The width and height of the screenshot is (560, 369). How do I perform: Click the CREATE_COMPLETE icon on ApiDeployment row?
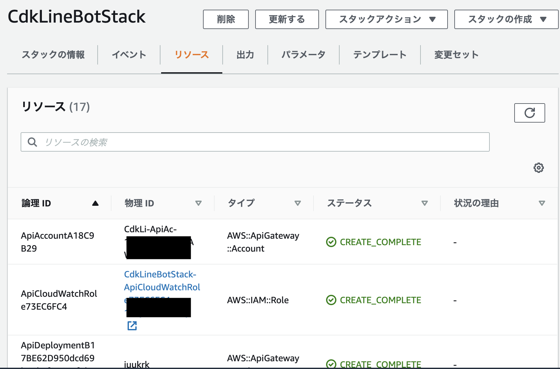tap(331, 364)
